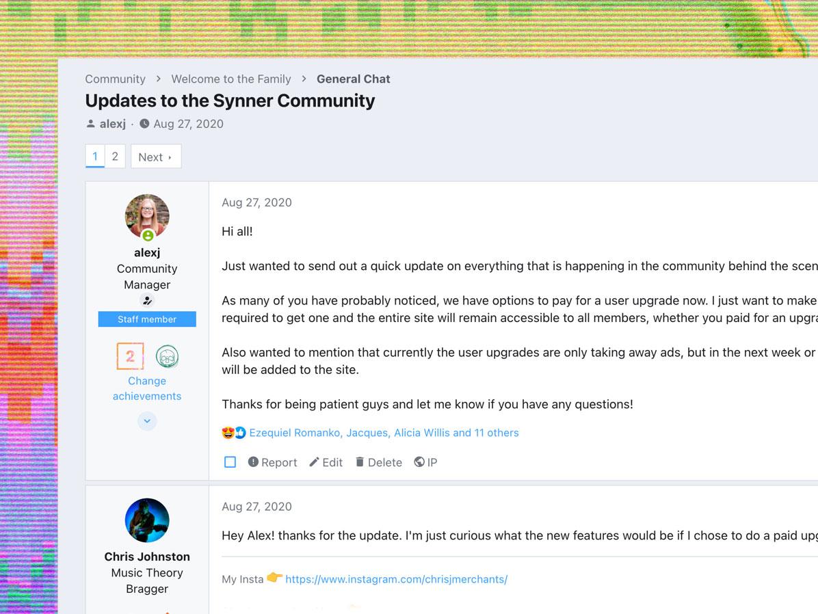This screenshot has height=614, width=818.
Task: Go to the Next page of the thread
Action: 155,157
